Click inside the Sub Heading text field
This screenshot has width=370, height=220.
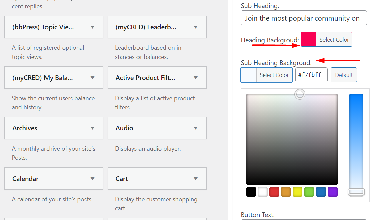tap(303, 18)
